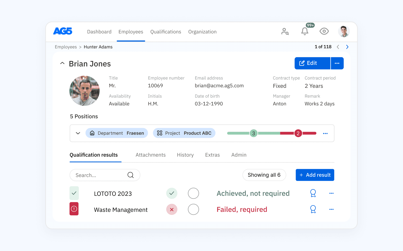This screenshot has height=251, width=403.
Task: Open more options for Waste Management row
Action: [x=331, y=209]
